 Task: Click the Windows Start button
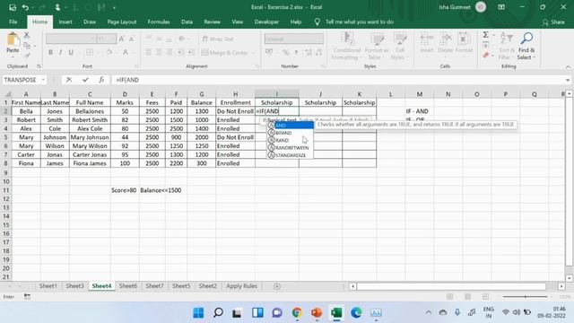(198, 313)
